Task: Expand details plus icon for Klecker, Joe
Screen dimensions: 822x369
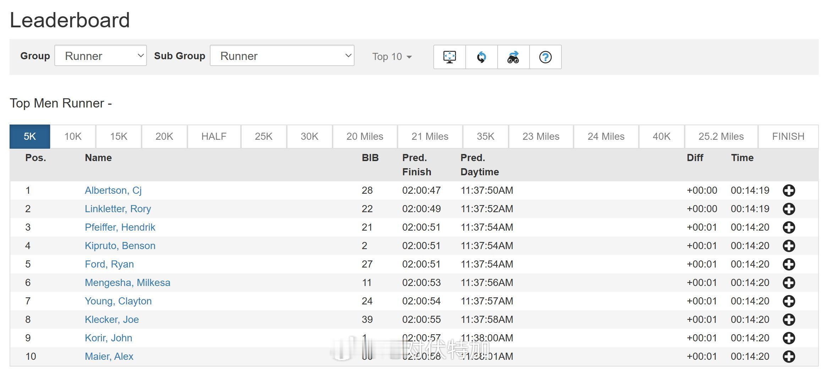Action: (x=789, y=320)
